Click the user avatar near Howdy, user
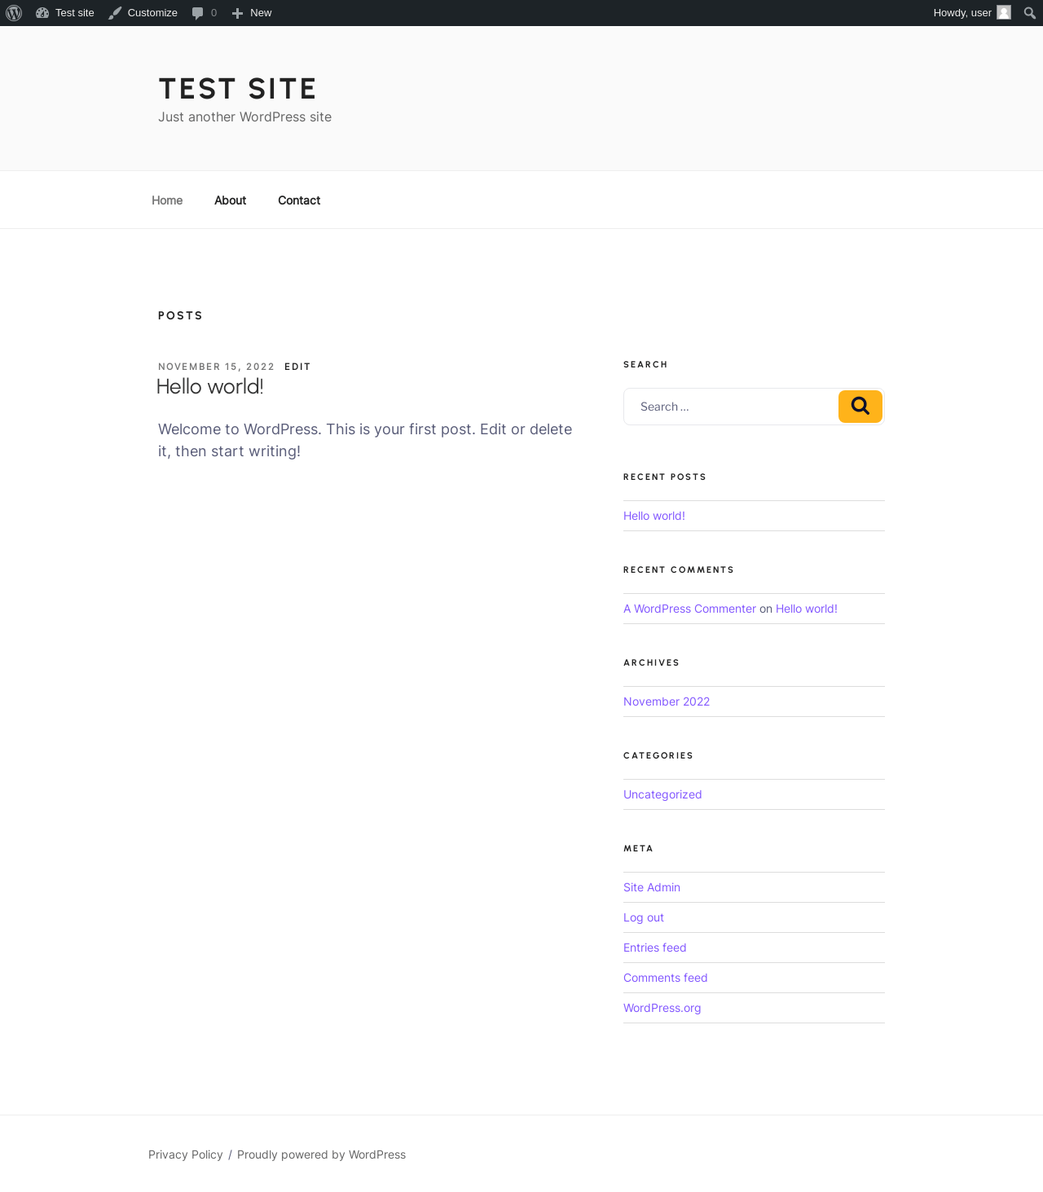The width and height of the screenshot is (1043, 1192). coord(1004,12)
